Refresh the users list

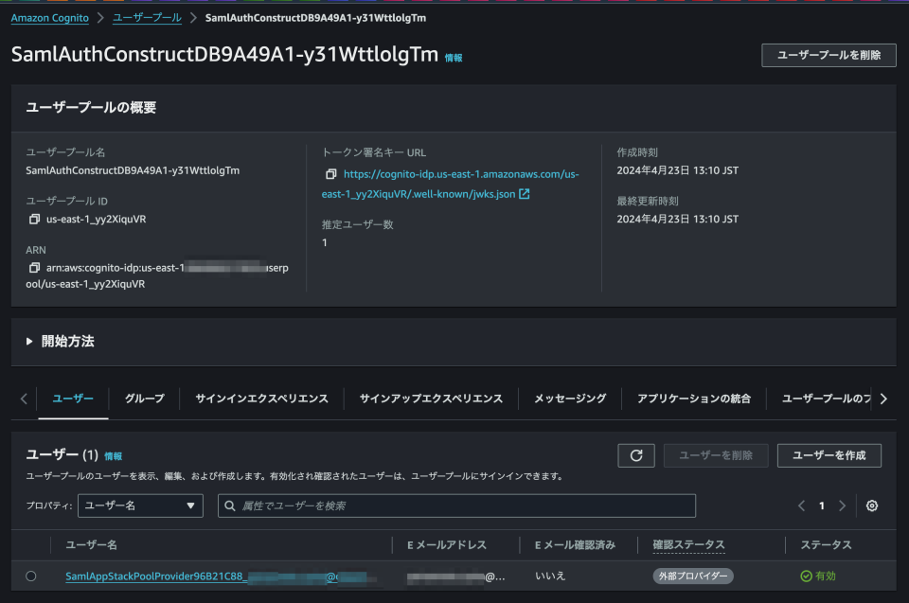[x=636, y=455]
